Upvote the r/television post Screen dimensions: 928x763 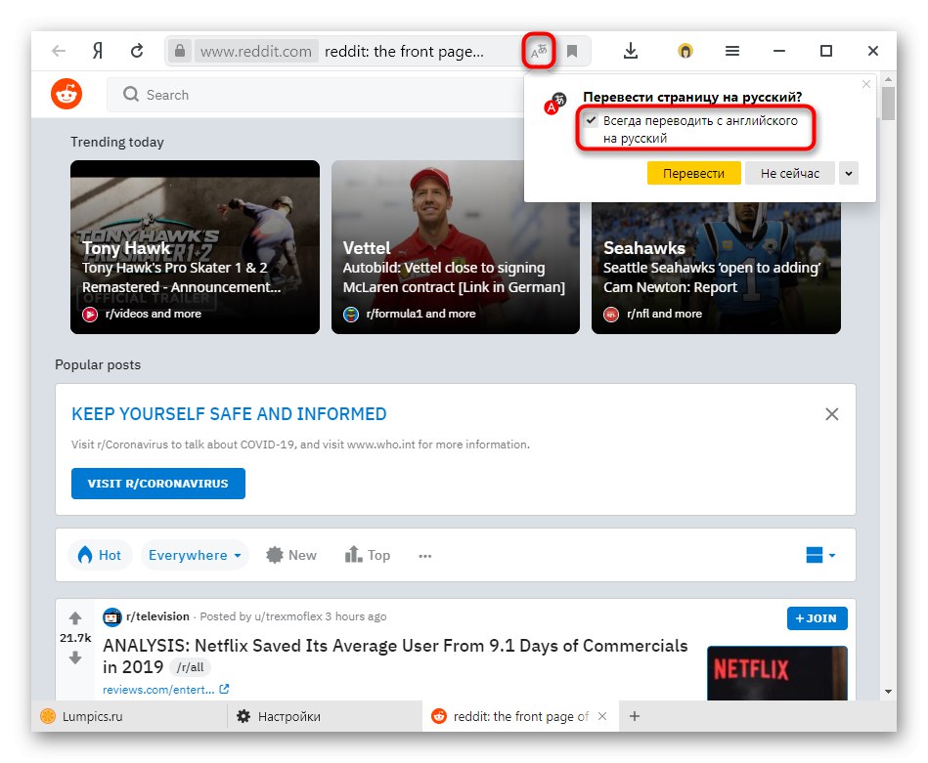(x=75, y=617)
